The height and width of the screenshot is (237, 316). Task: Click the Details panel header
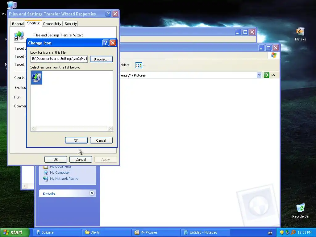[x=68, y=193]
